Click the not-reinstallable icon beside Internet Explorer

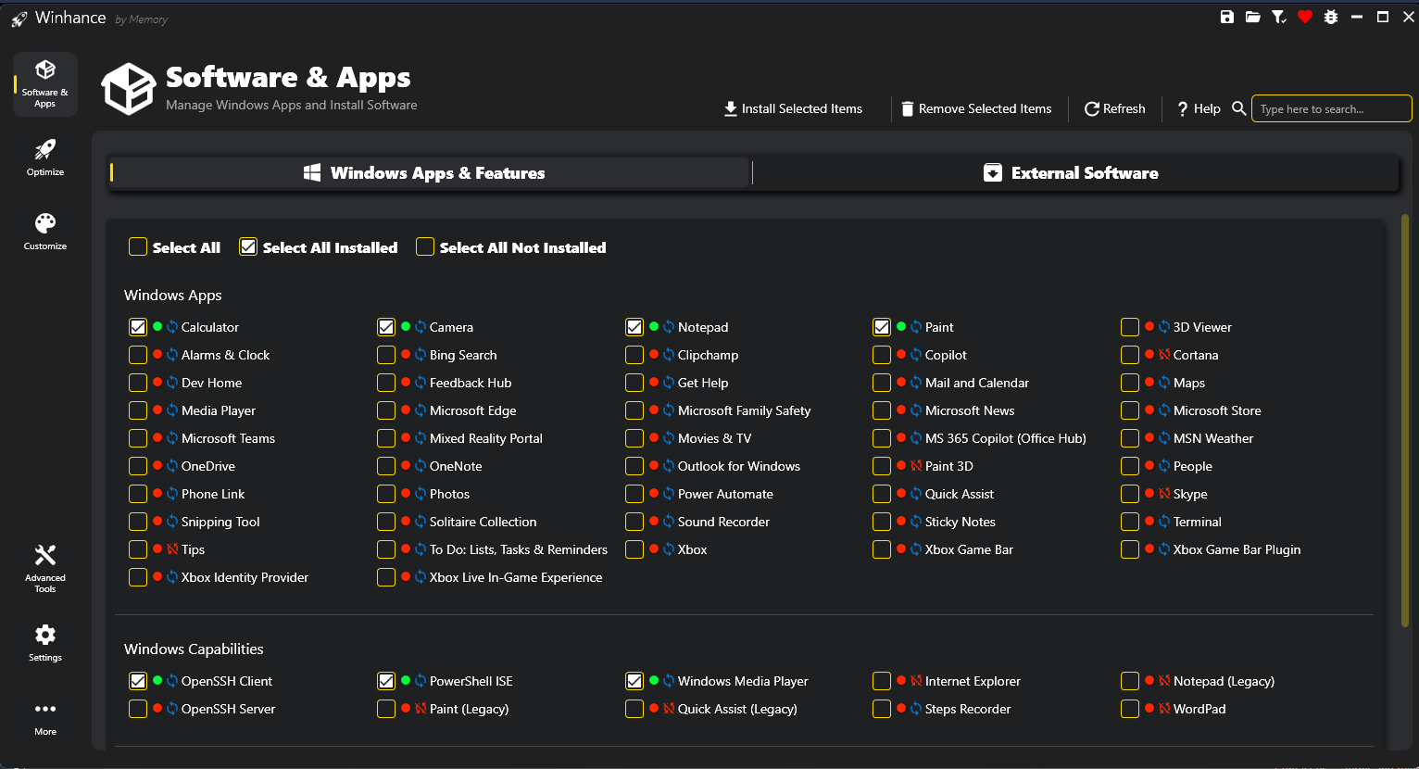point(916,681)
